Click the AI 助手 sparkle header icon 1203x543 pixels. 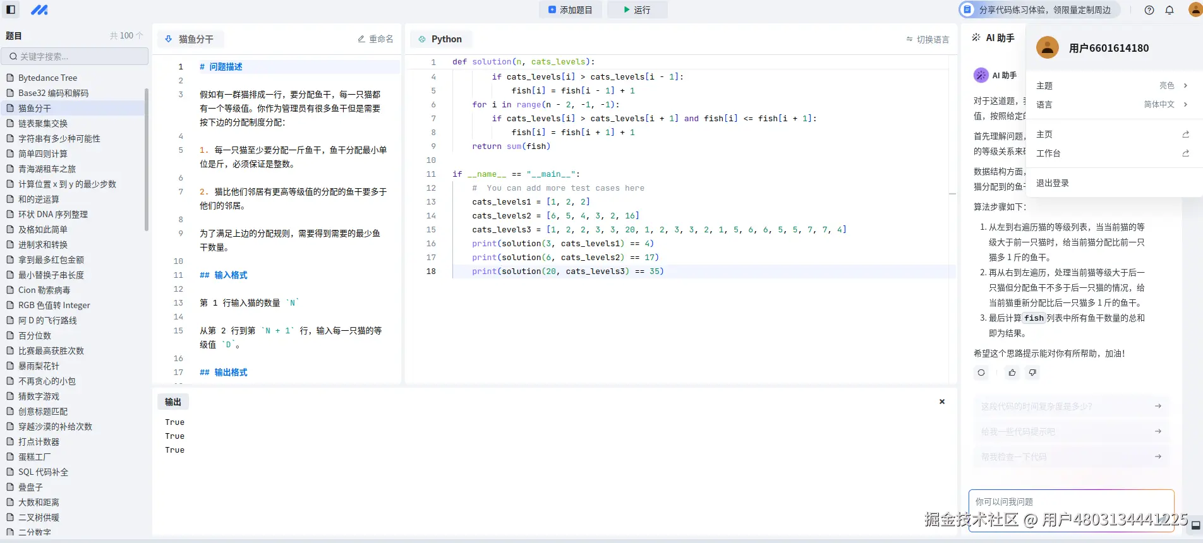point(976,38)
